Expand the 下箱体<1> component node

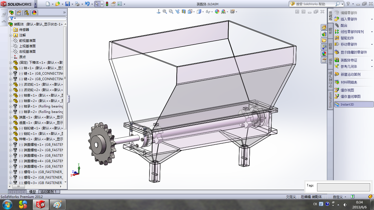click(x=11, y=63)
